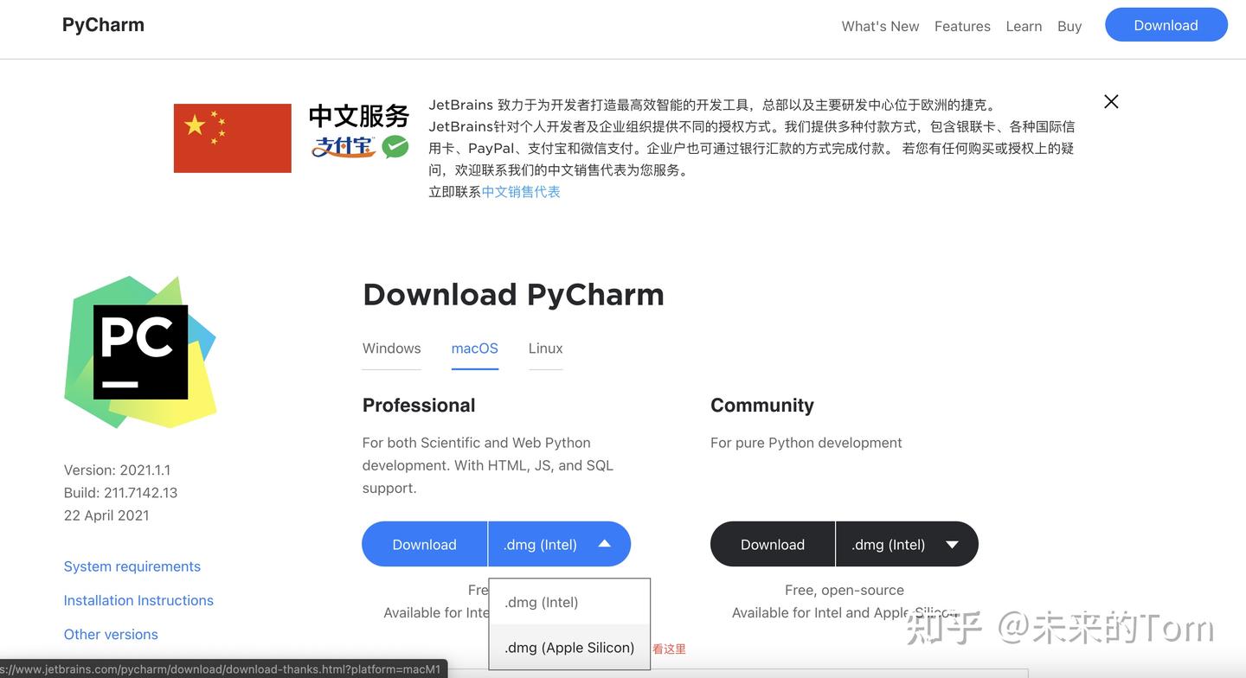Open the What's New page
Image resolution: width=1246 pixels, height=678 pixels.
click(x=880, y=26)
